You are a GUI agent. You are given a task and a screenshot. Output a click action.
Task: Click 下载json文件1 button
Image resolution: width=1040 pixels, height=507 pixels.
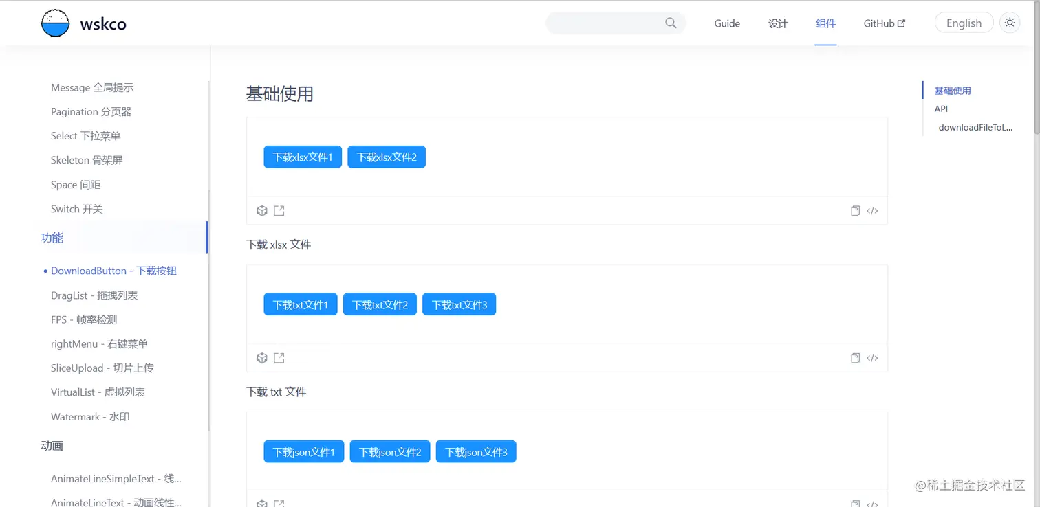pyautogui.click(x=304, y=452)
